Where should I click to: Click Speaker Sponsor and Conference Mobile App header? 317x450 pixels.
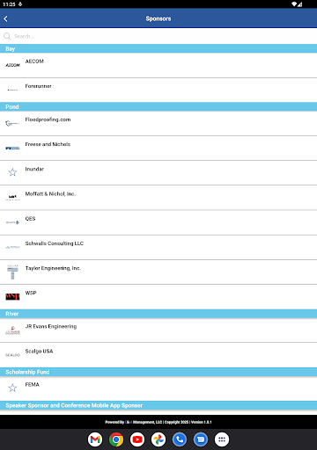[158, 405]
